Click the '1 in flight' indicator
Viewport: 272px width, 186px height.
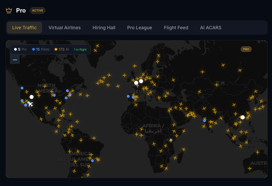tap(80, 50)
